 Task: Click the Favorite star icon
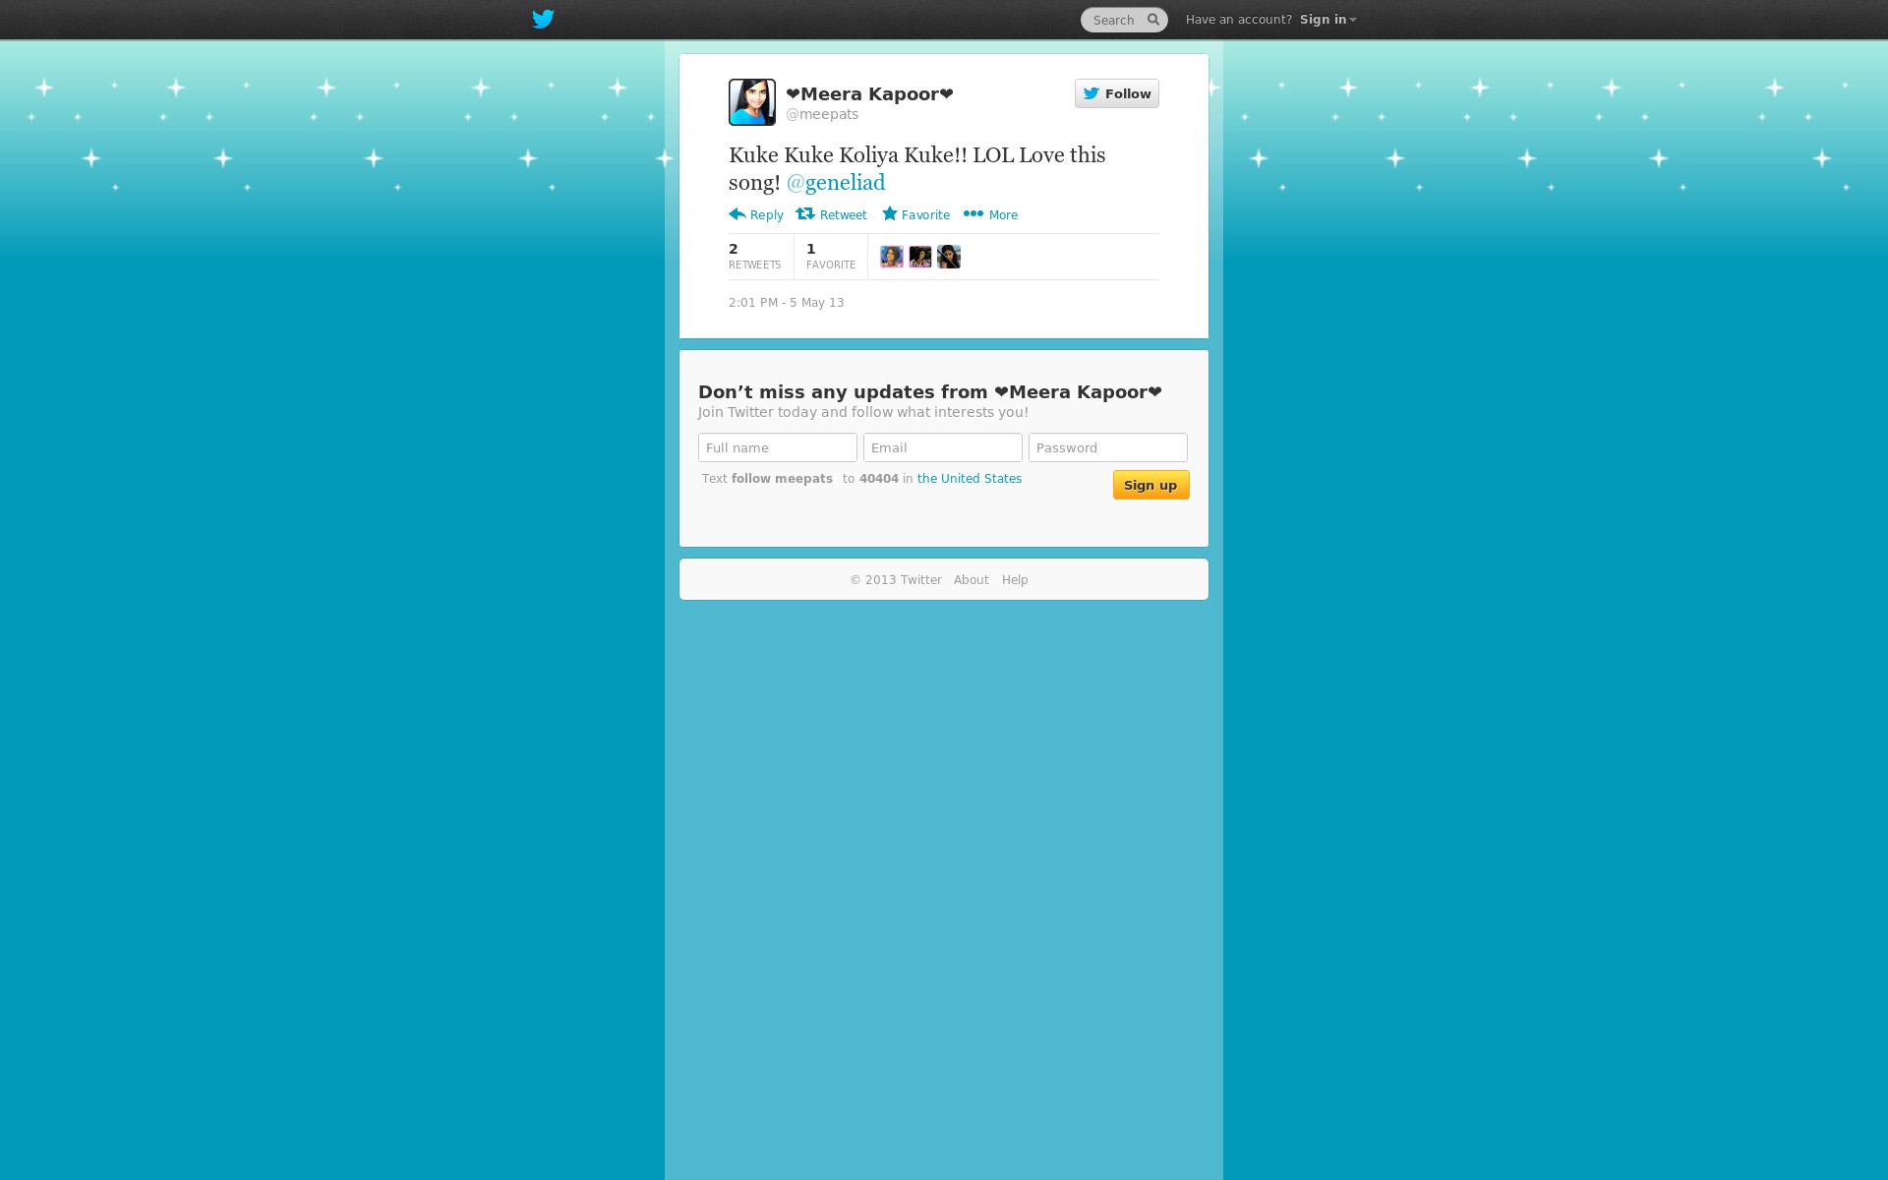(x=890, y=213)
